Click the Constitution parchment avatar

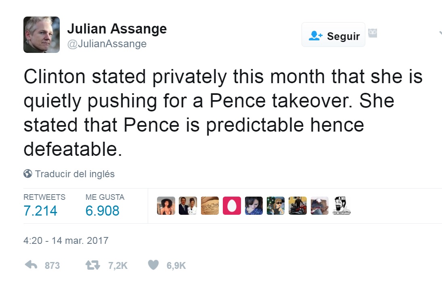pos(210,206)
